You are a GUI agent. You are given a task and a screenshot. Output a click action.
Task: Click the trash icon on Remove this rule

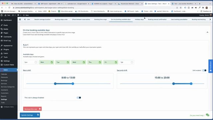[40, 109]
